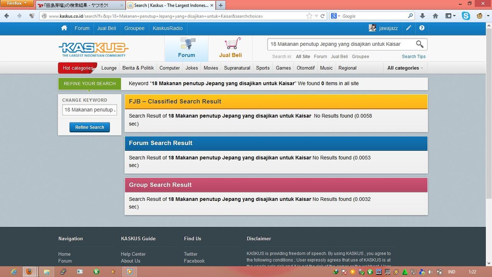
Task: Reload the page in Firefox
Action: (322, 16)
